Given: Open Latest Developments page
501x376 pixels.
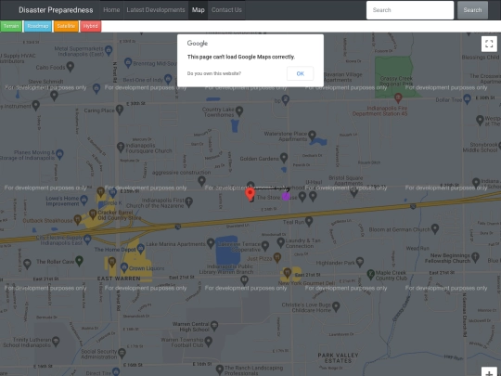Looking at the screenshot, I should (156, 10).
